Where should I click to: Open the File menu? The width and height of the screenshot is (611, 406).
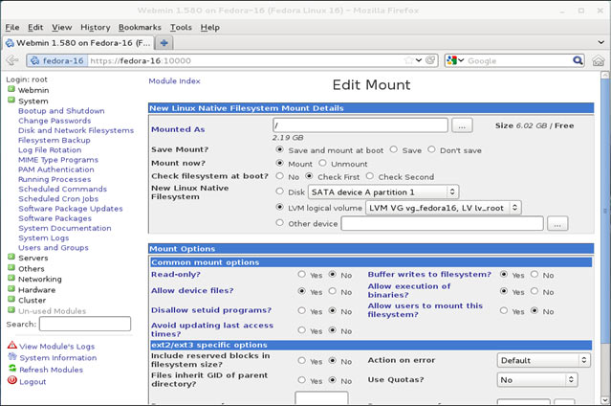12,28
